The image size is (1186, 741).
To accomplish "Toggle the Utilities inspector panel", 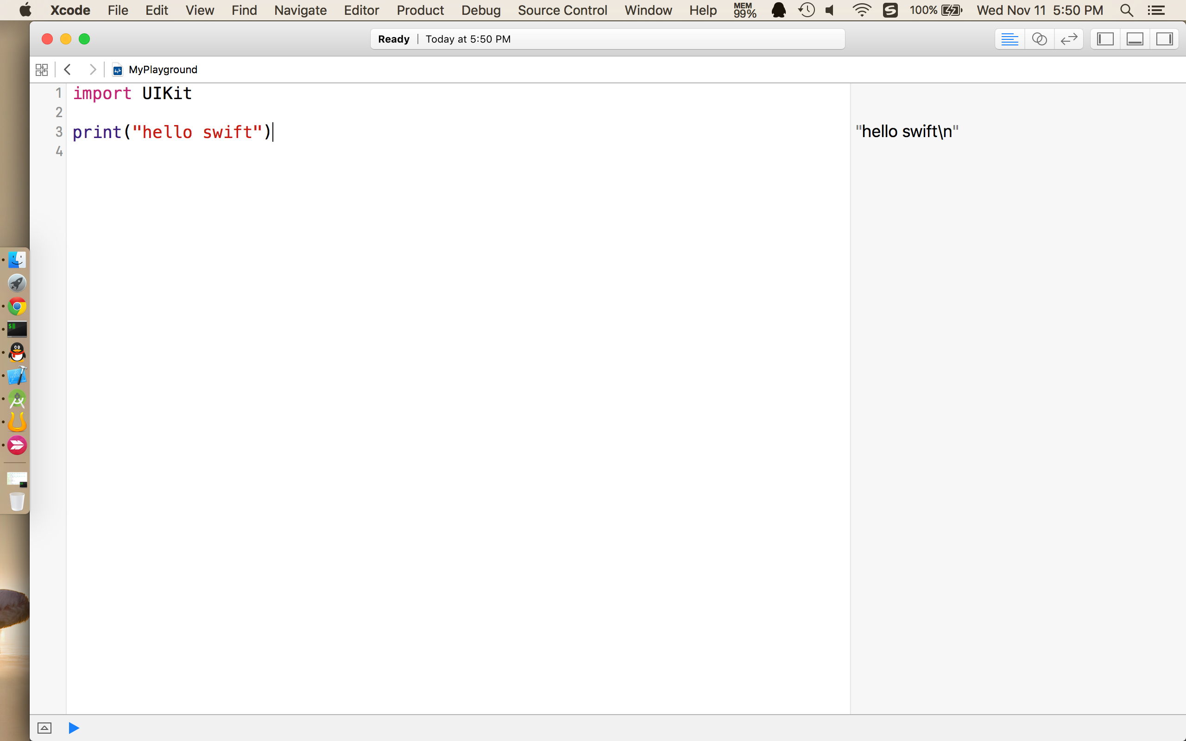I will pos(1164,39).
